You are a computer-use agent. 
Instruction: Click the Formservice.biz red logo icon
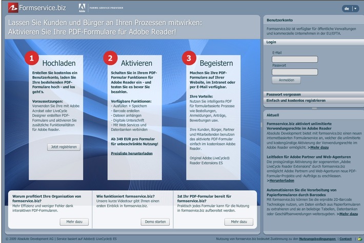(13, 8)
